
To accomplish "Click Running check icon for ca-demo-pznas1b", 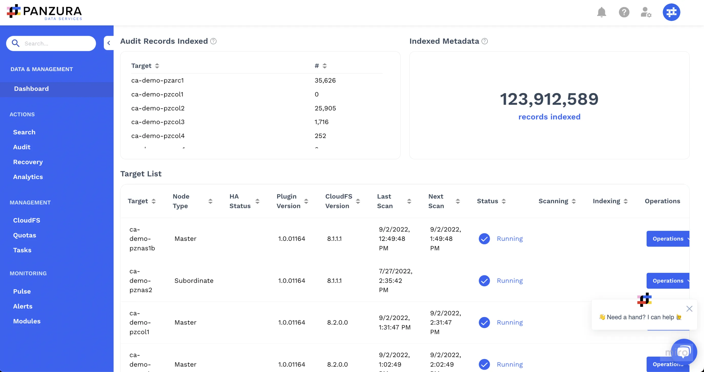I will [484, 239].
